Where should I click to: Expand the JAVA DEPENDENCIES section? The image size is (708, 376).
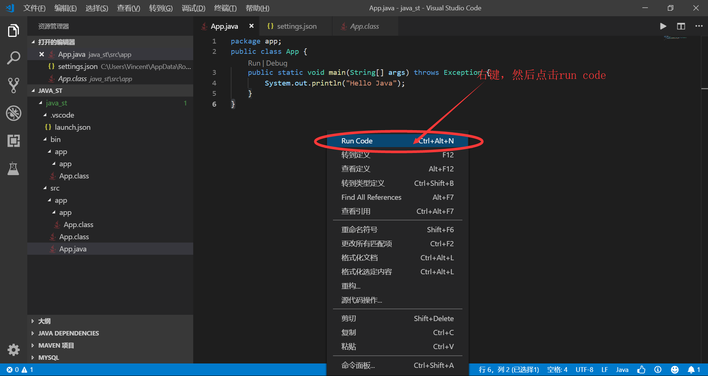(x=68, y=333)
